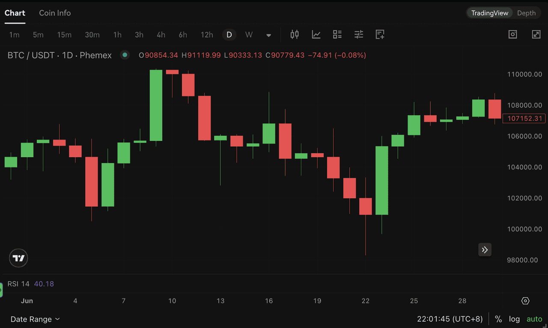Click the timeline settings hexagon icon

[525, 301]
